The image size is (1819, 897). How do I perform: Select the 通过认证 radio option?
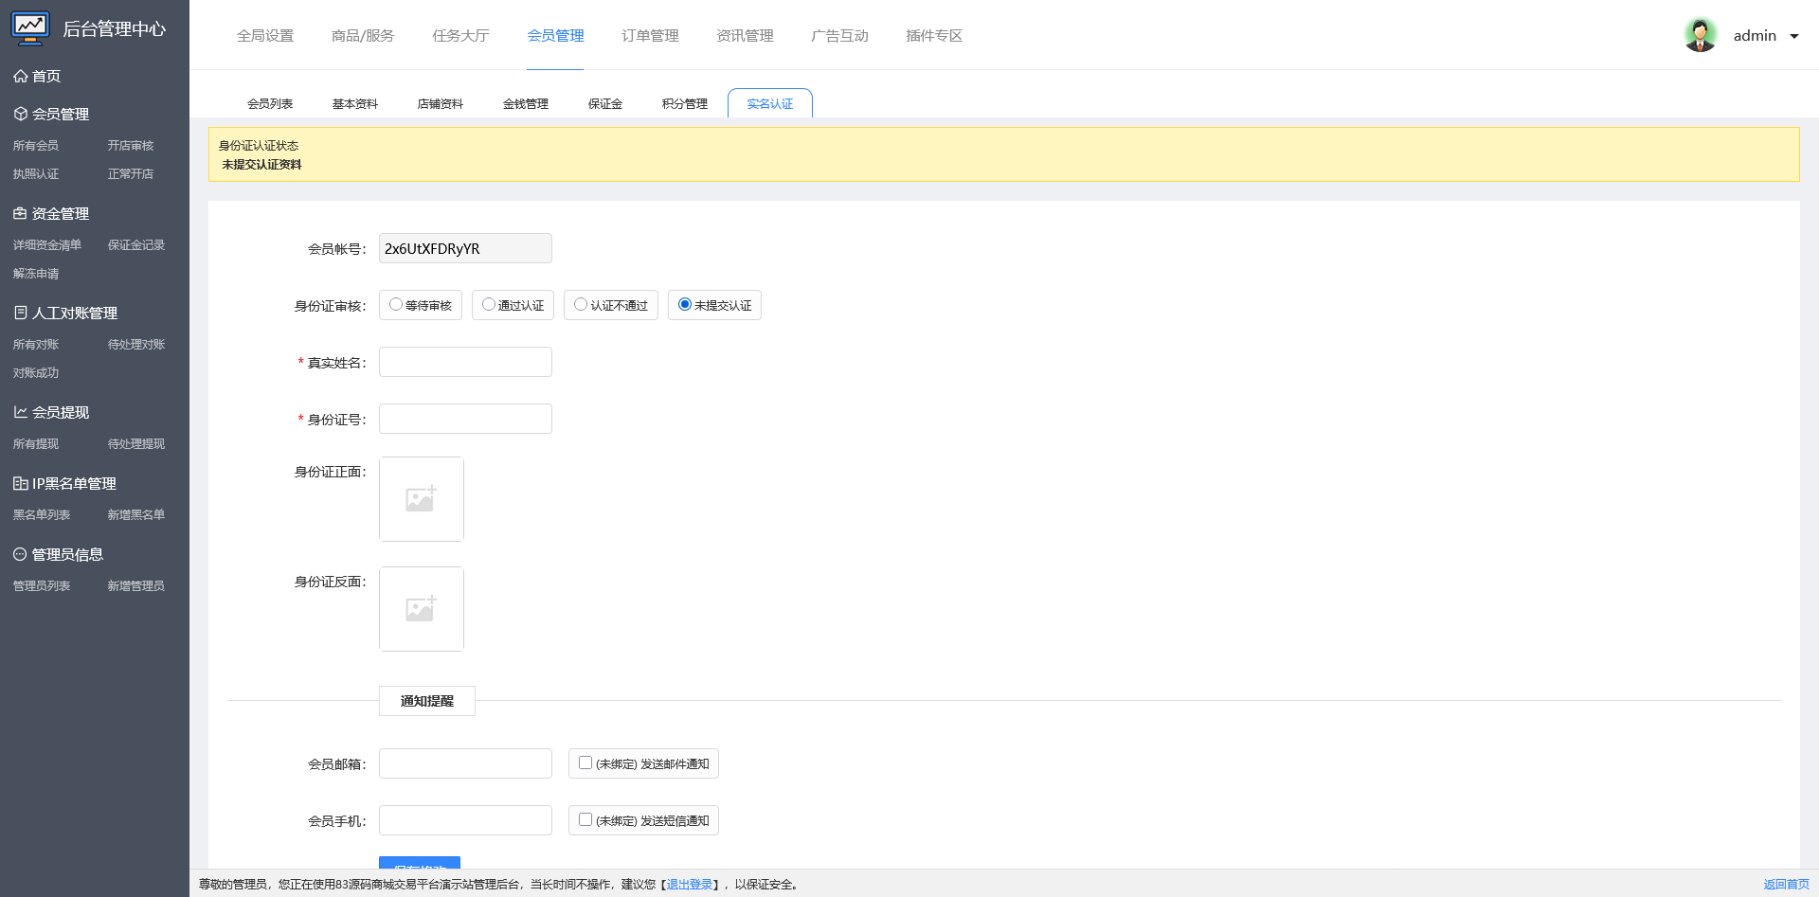489,304
